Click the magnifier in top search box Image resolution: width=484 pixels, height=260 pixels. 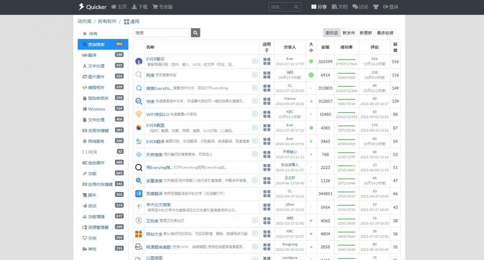coord(297,7)
